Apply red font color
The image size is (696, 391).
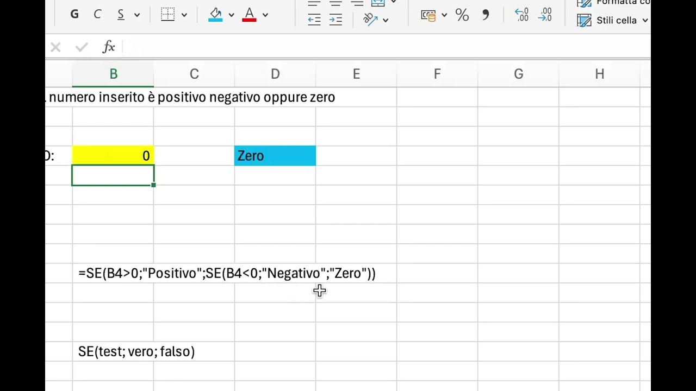250,15
